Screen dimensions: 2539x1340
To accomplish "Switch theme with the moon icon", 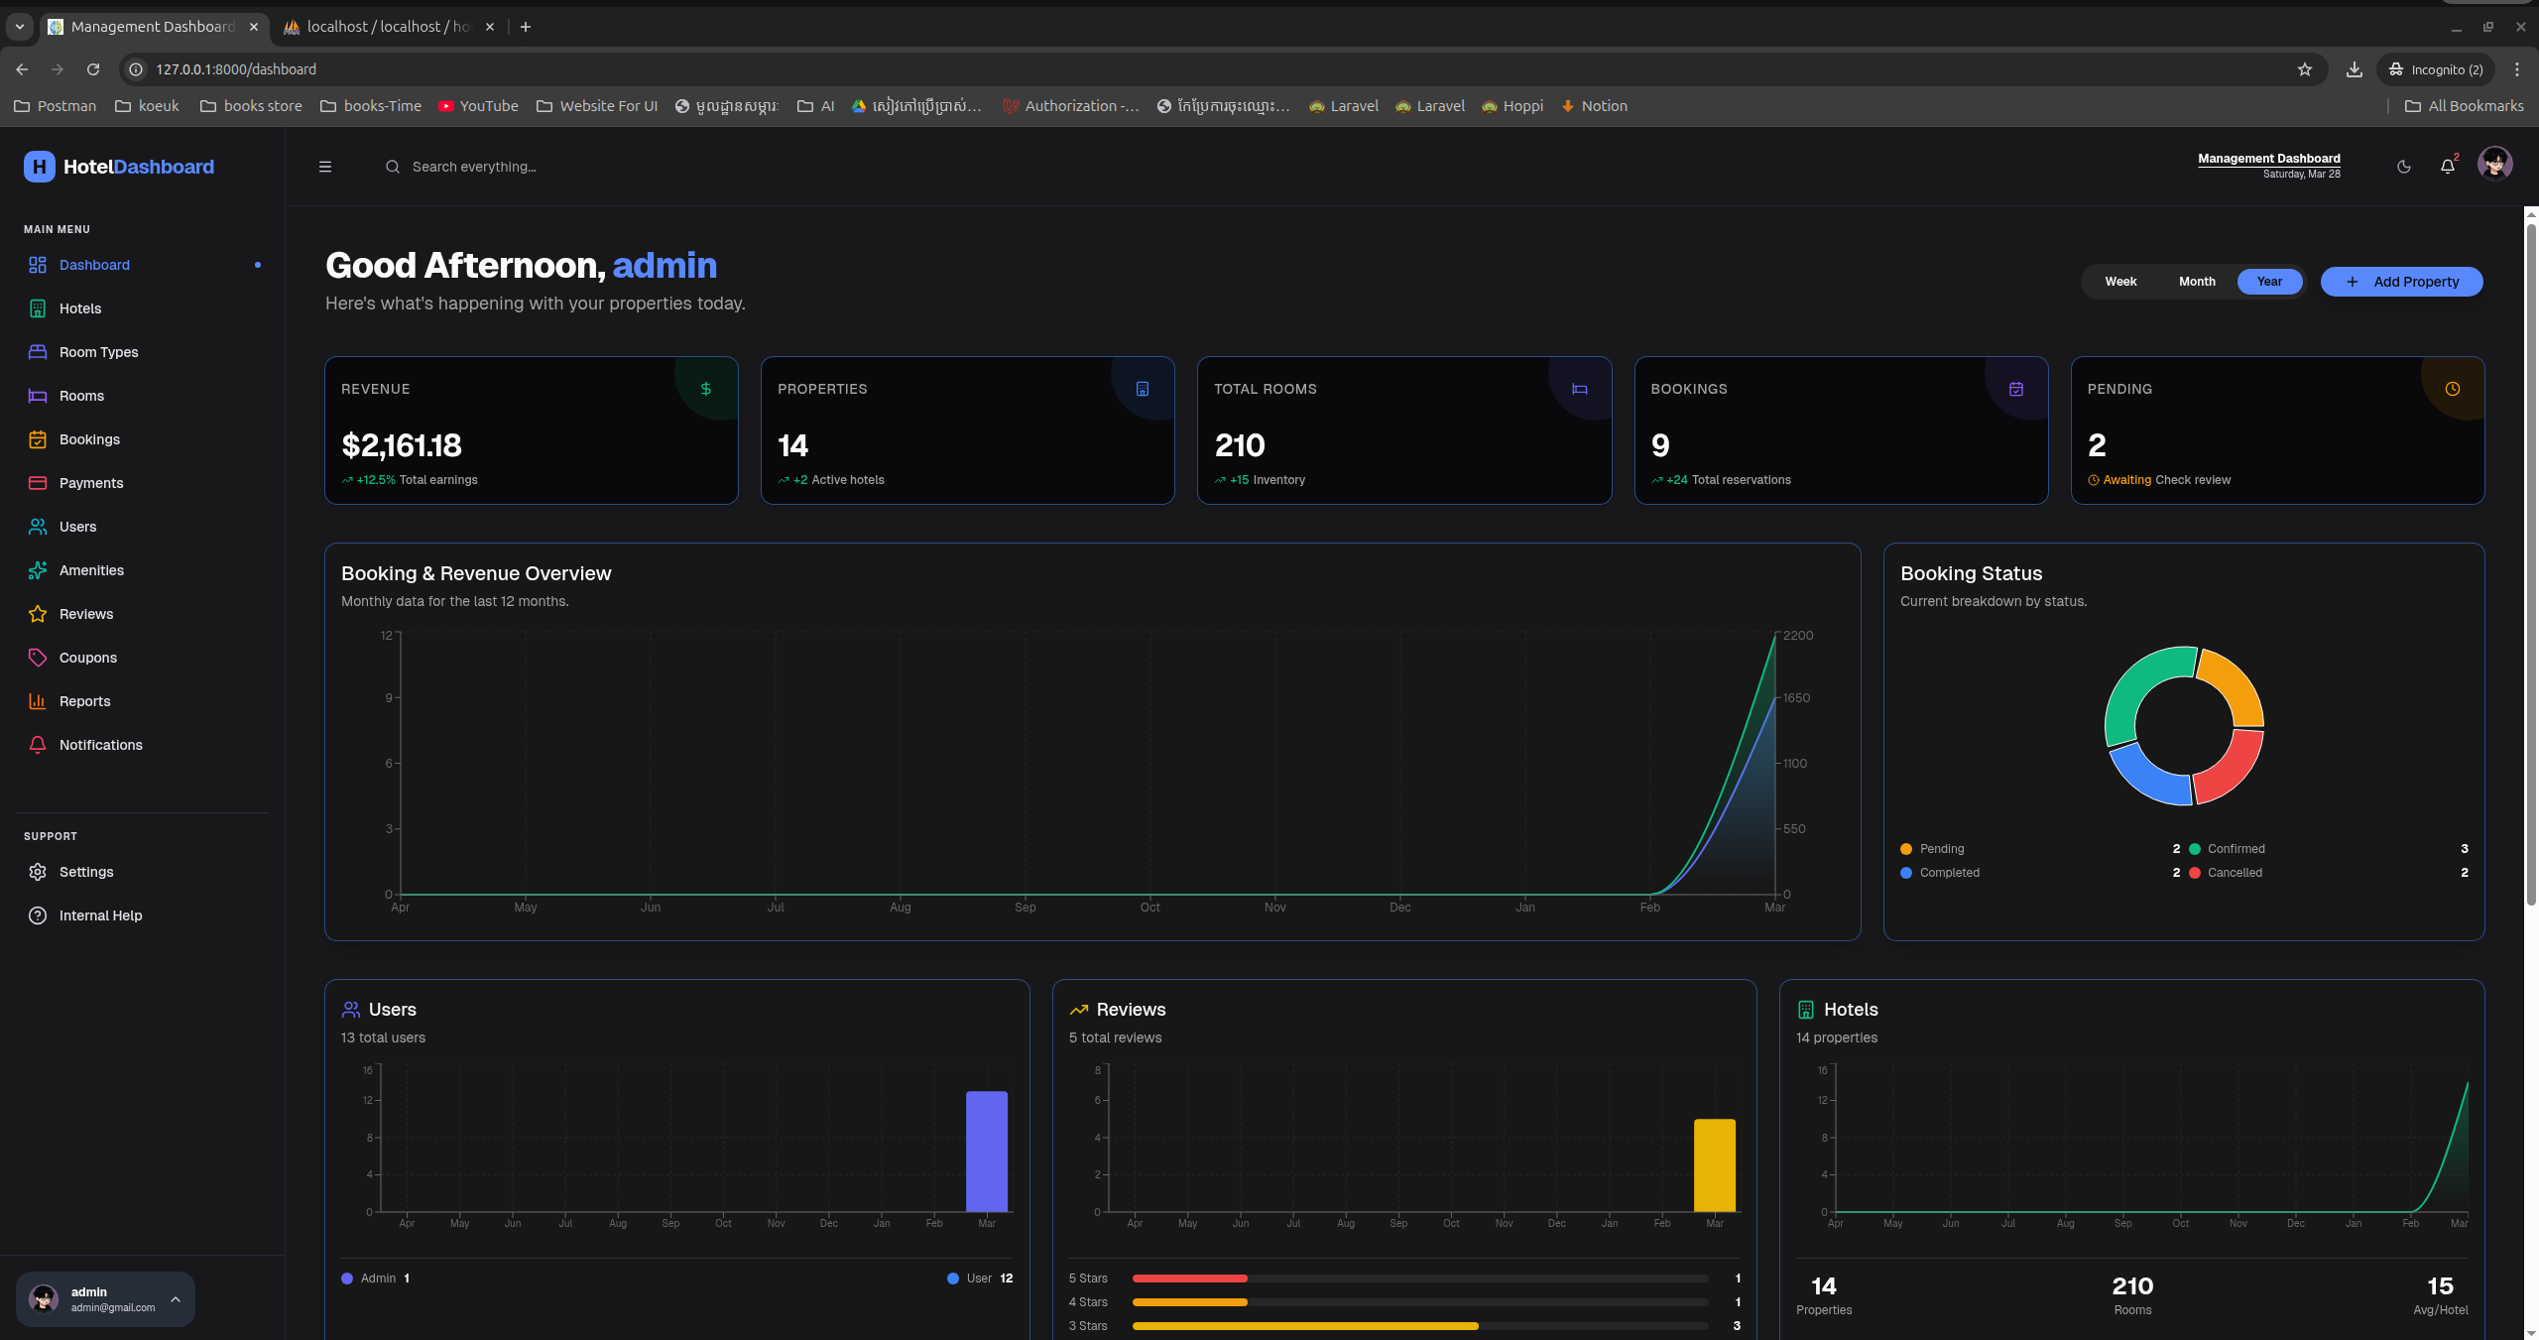I will point(2404,167).
